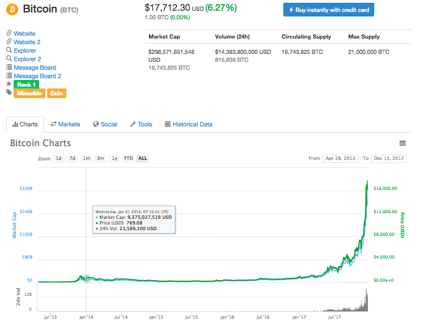Click the To date field Dec 15, 2017
This screenshot has width=427, height=326.
pyautogui.click(x=389, y=158)
